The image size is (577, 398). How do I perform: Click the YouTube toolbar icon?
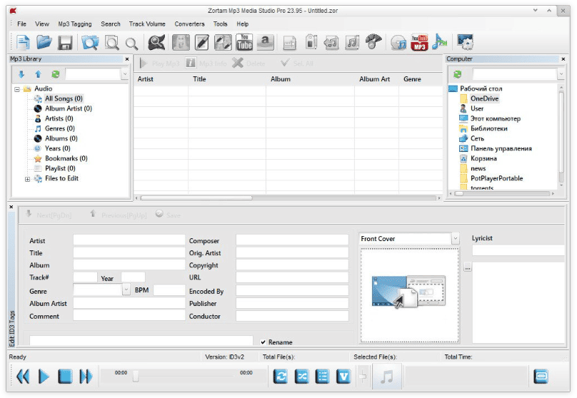244,42
